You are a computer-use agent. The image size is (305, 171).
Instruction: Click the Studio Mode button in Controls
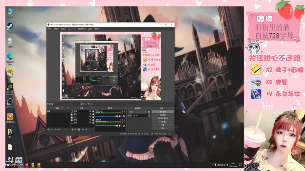click(x=163, y=122)
